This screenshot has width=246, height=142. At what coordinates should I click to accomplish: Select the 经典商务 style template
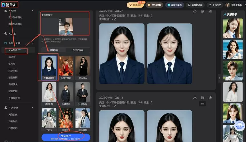click(x=83, y=94)
